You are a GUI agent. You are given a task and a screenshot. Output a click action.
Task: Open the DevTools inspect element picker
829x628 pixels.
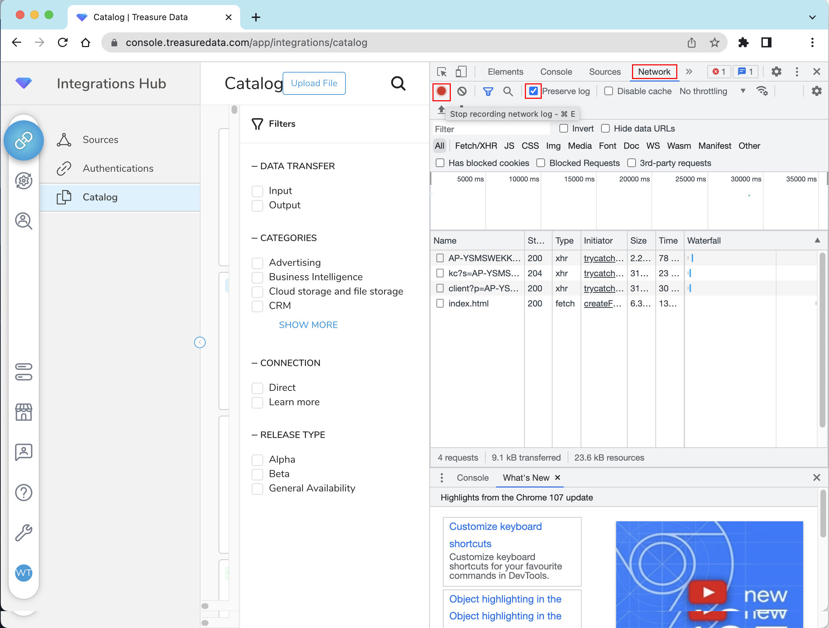(x=442, y=72)
